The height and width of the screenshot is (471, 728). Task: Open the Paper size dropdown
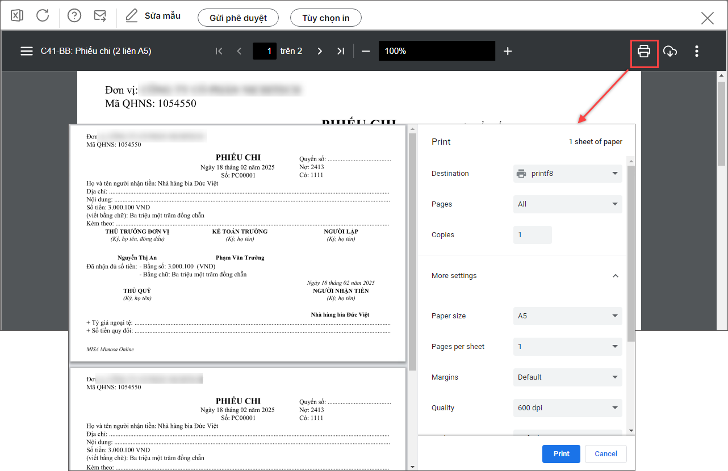(x=567, y=316)
